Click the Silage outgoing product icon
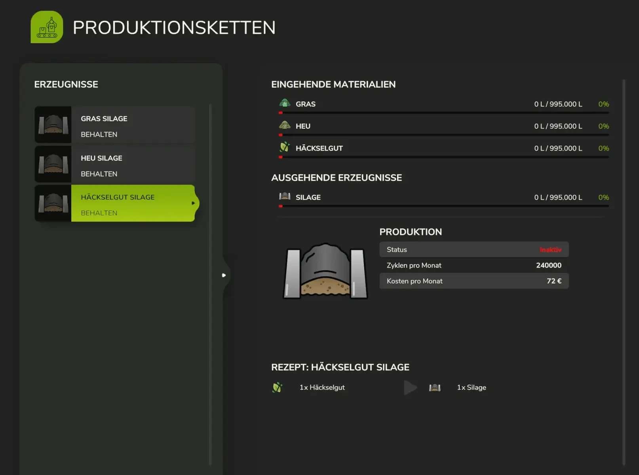The width and height of the screenshot is (639, 475). (x=285, y=197)
